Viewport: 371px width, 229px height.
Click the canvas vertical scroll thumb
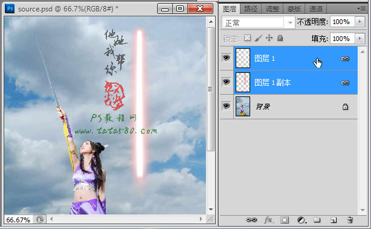211,89
